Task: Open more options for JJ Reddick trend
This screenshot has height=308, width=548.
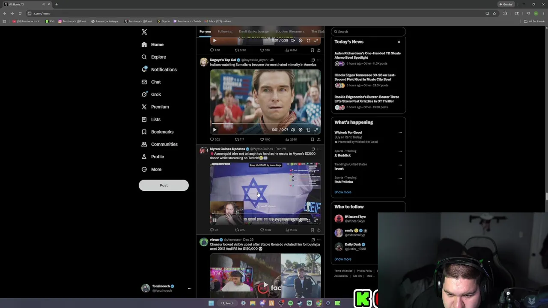Action: pyautogui.click(x=400, y=151)
